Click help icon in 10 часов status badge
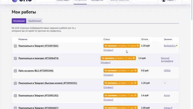Viewport: 193px width, 109px height. click(x=138, y=46)
